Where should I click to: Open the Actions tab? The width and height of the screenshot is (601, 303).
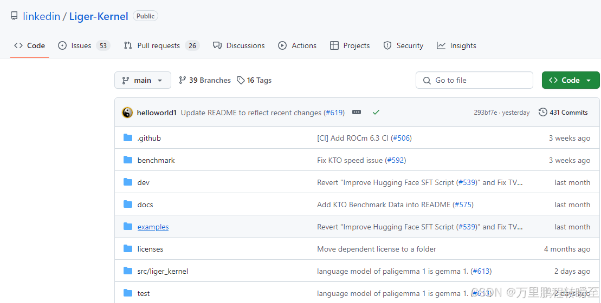point(297,45)
